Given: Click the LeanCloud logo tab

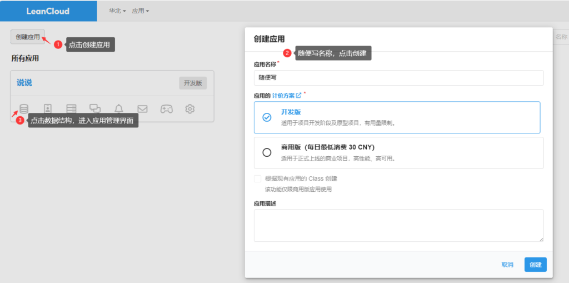Looking at the screenshot, I should point(48,11).
